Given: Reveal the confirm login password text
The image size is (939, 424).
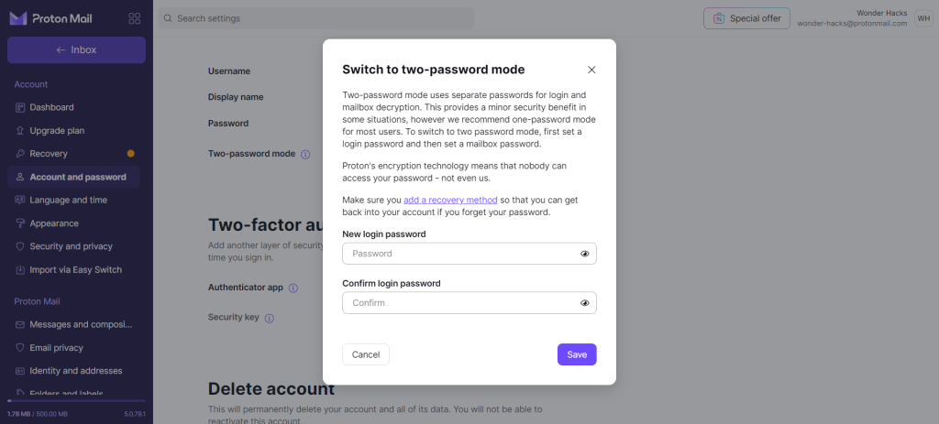Looking at the screenshot, I should [585, 302].
